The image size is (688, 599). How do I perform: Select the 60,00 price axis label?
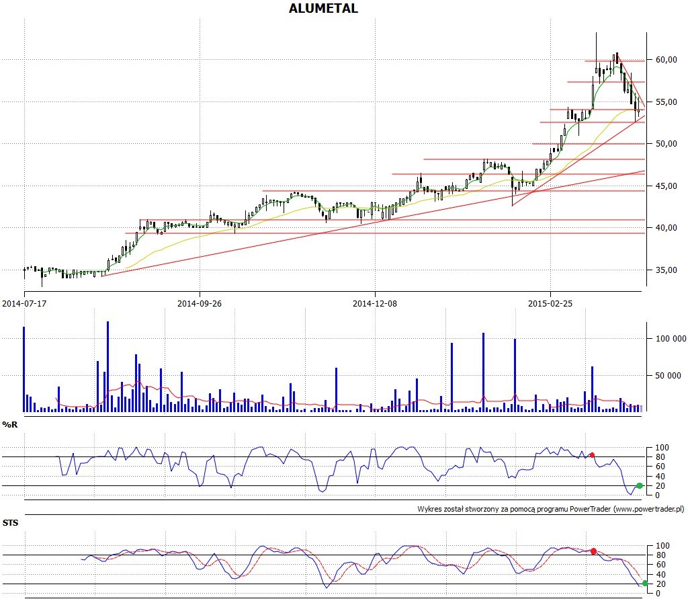click(666, 60)
